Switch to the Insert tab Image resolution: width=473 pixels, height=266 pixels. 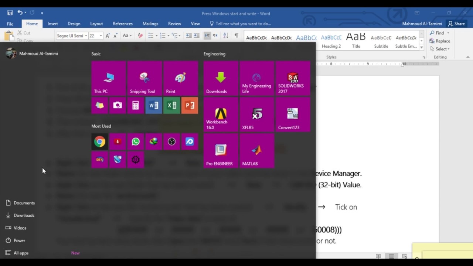click(52, 24)
